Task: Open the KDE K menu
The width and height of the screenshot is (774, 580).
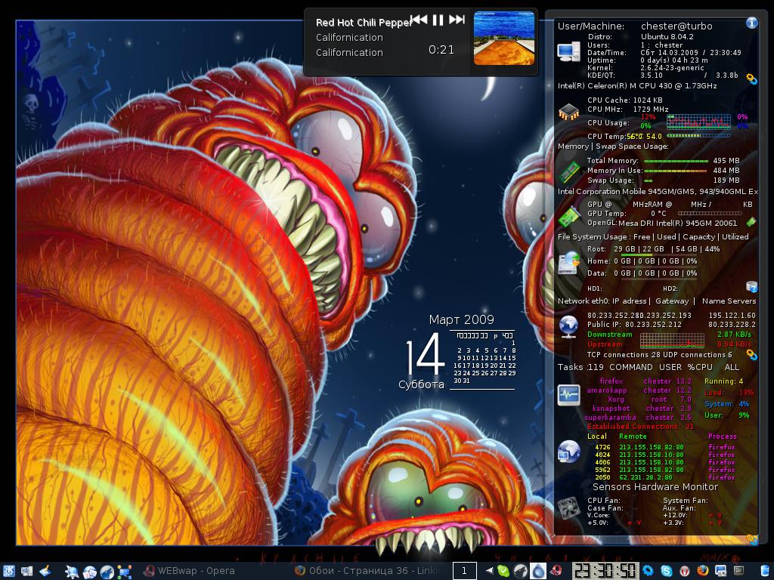Action: [9, 571]
